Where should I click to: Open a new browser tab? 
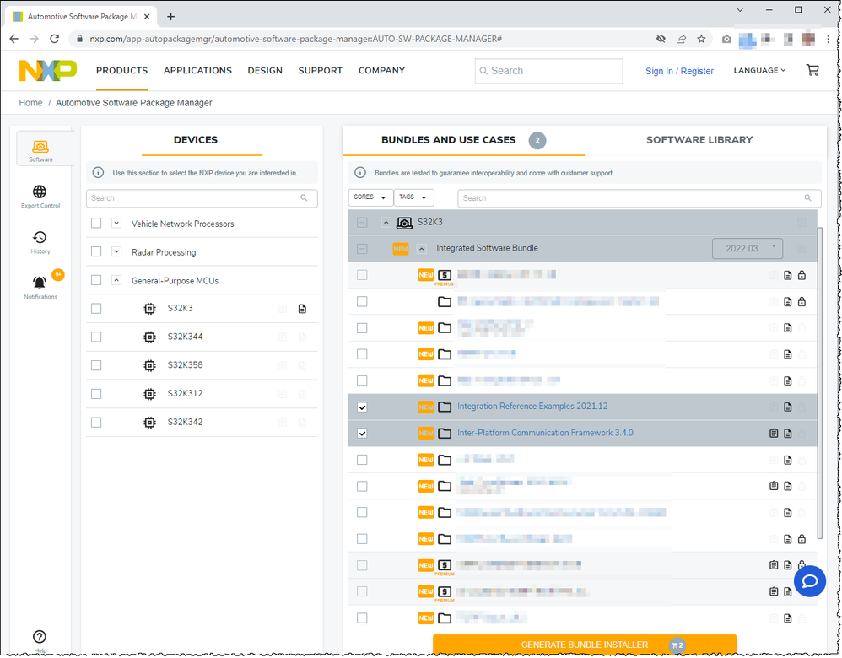170,17
